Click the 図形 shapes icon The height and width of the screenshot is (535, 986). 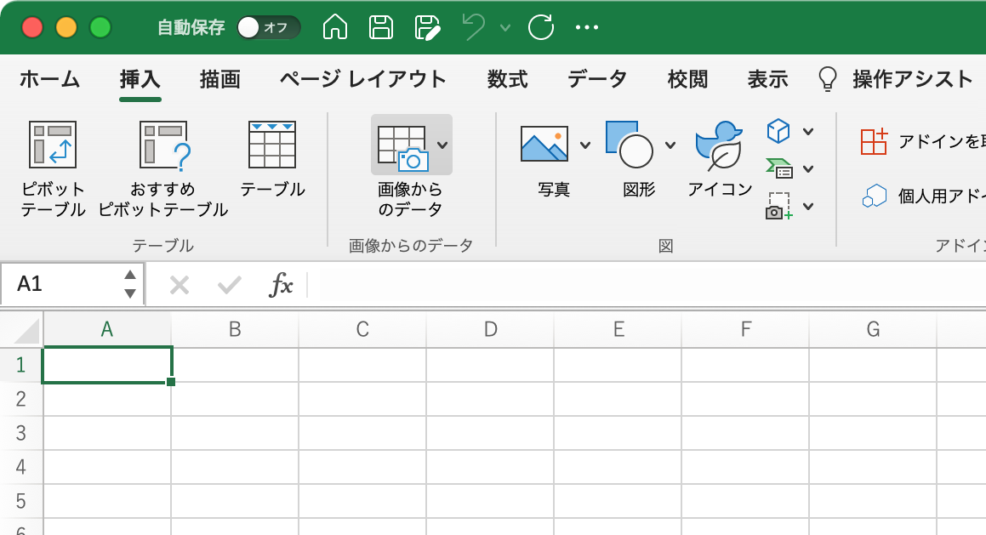pyautogui.click(x=630, y=145)
